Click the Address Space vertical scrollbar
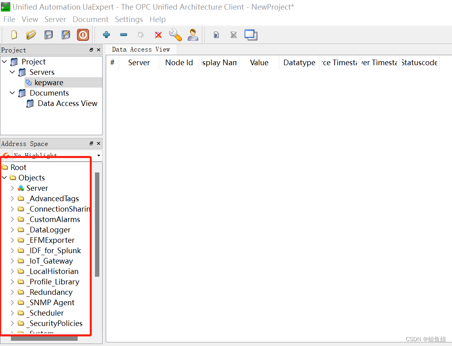This screenshot has height=346, width=452. (x=97, y=224)
